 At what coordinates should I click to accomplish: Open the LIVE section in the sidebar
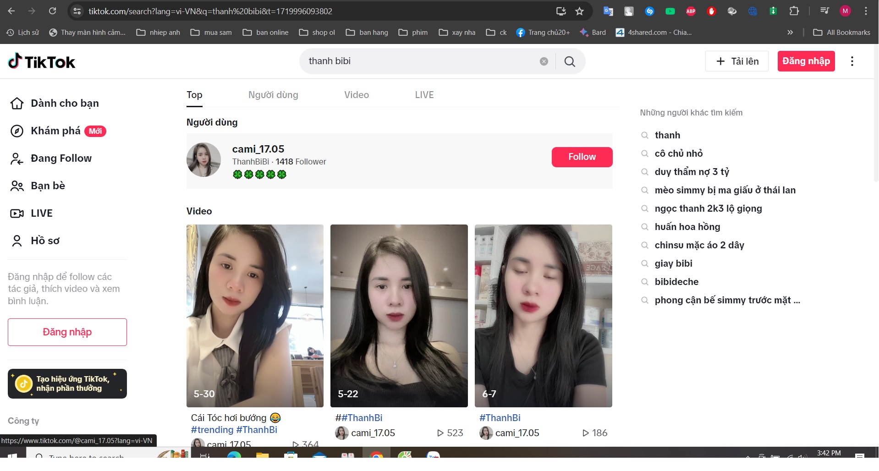pos(41,214)
